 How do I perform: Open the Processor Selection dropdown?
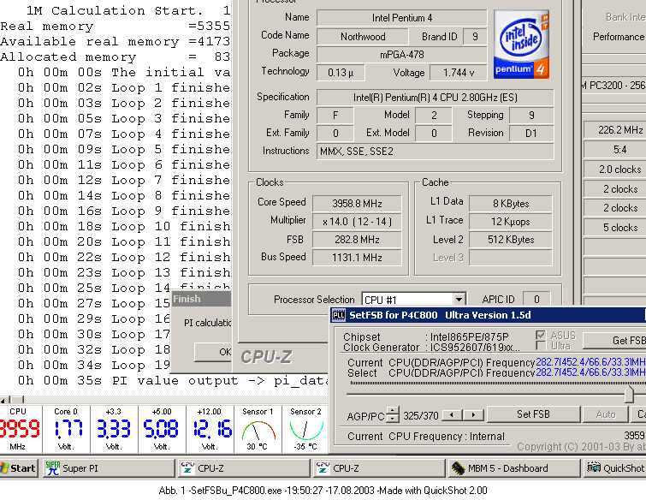(x=459, y=300)
